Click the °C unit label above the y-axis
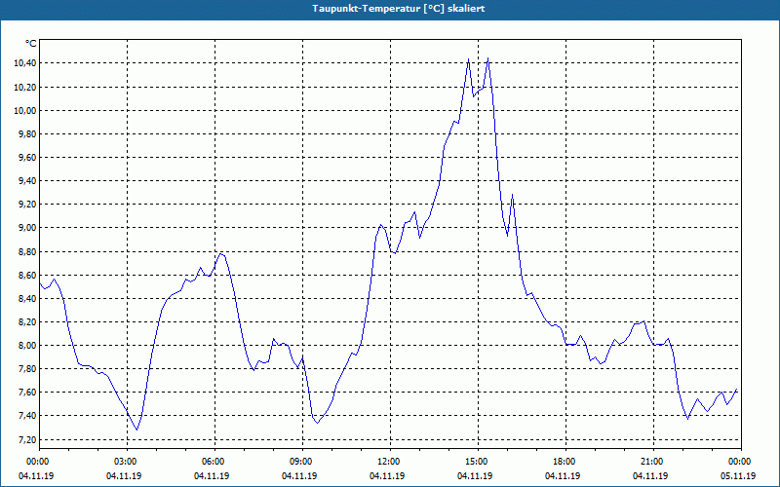The image size is (780, 487). point(31,44)
